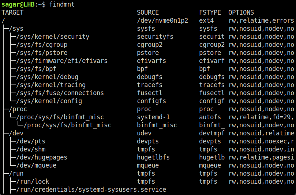Click the /dev/nvme0n1p2 source device
Image resolution: width=296 pixels, height=195 pixels.
162,20
